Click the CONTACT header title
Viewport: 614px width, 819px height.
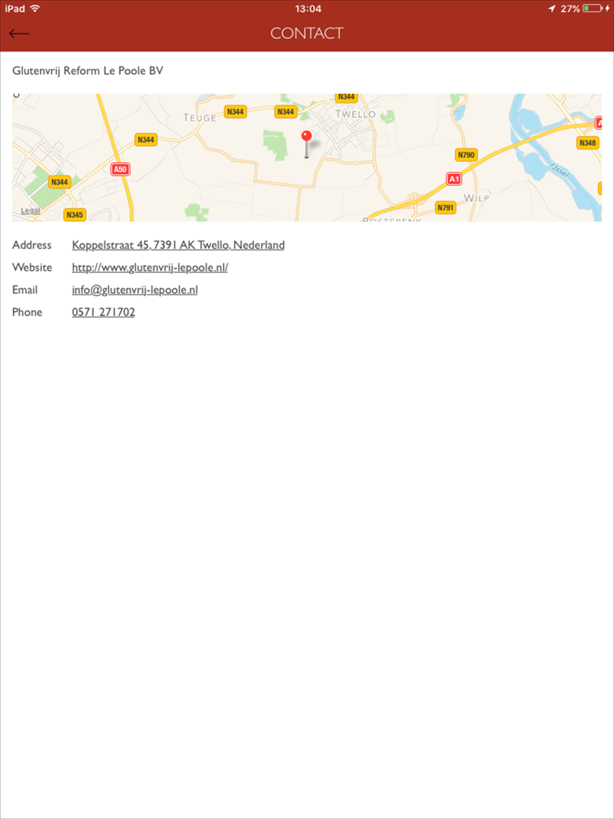coord(307,33)
